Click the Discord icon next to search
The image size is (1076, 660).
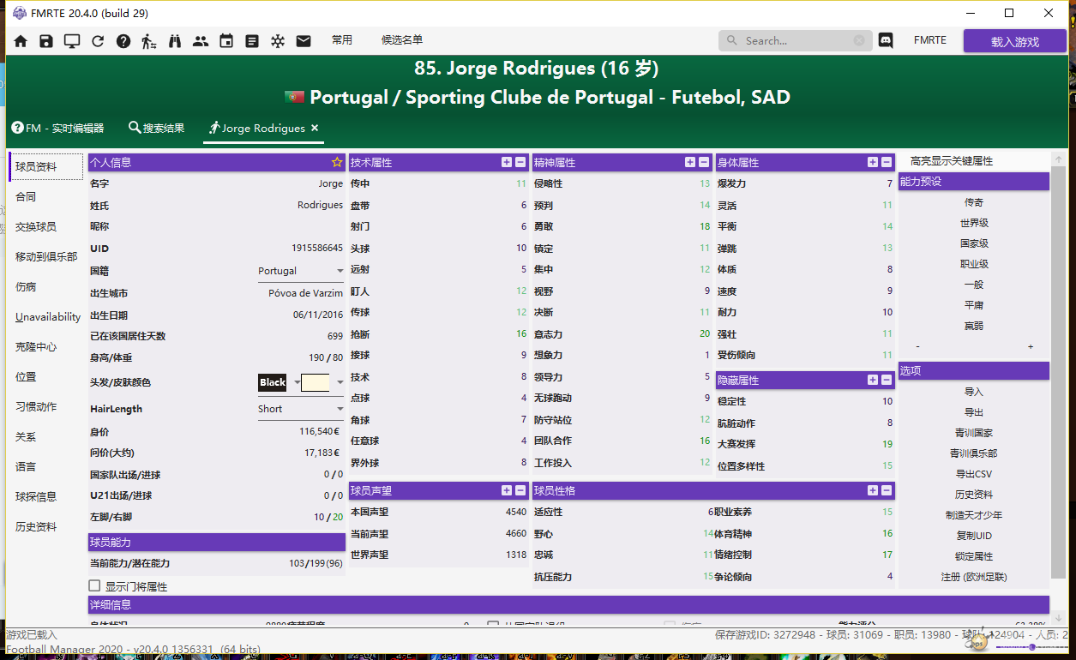click(886, 40)
